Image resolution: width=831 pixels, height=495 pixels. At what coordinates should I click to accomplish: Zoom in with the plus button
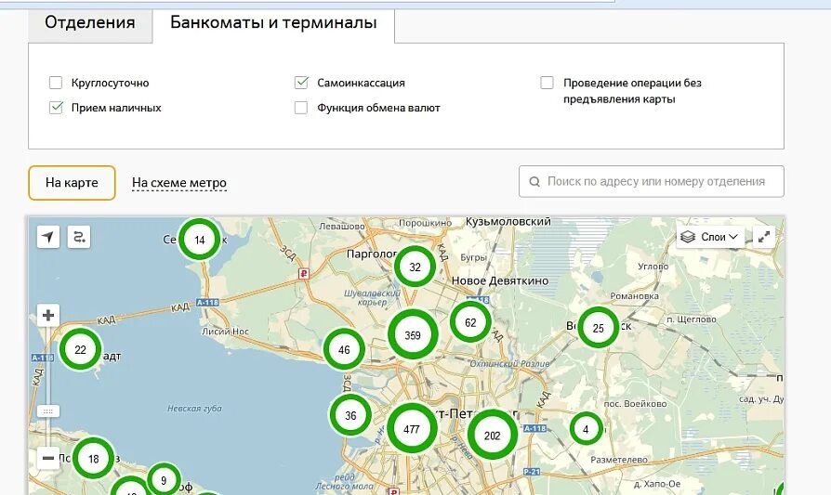click(x=48, y=316)
